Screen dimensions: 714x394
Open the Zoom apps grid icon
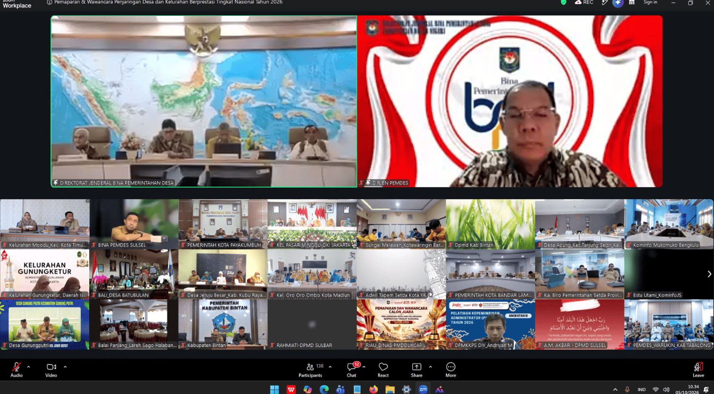pos(632,3)
